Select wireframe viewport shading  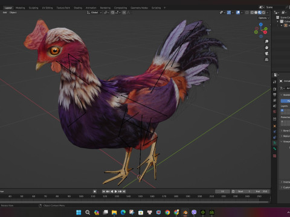tap(252, 13)
